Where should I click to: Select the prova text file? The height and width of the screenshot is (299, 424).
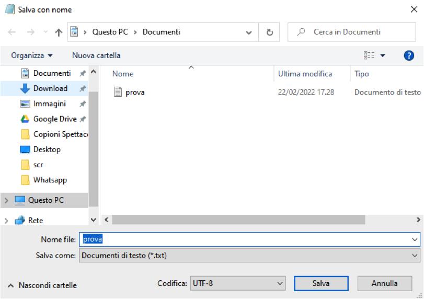click(135, 93)
